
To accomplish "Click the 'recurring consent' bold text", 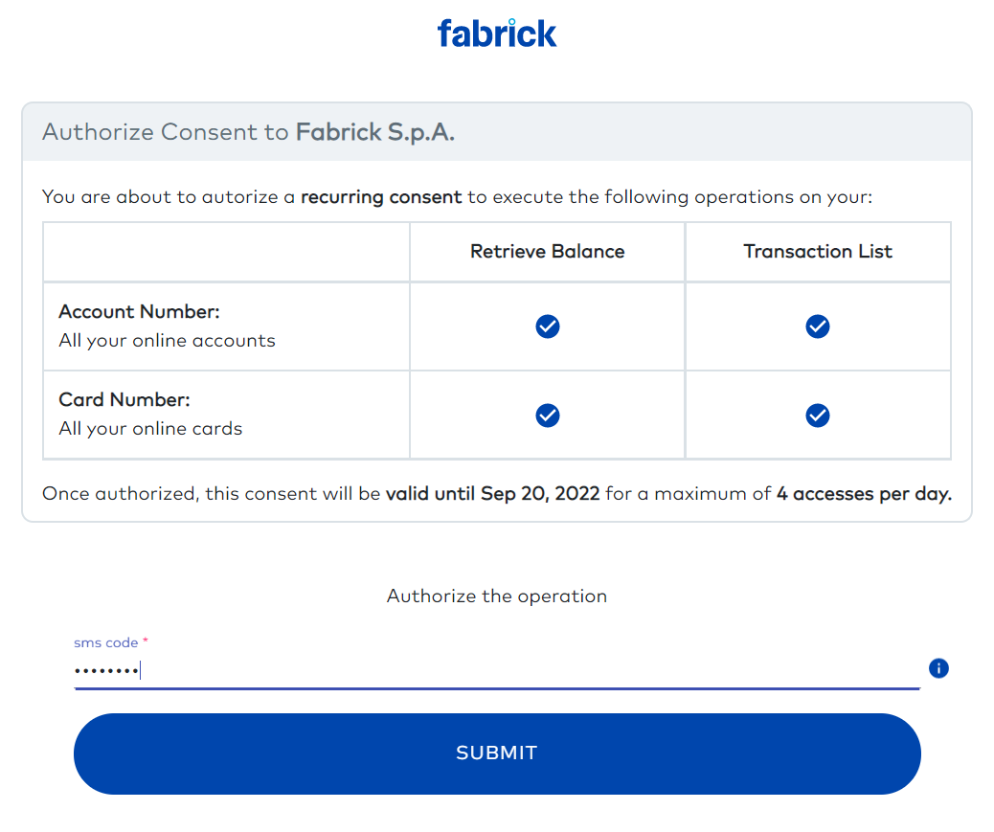I will click(381, 197).
